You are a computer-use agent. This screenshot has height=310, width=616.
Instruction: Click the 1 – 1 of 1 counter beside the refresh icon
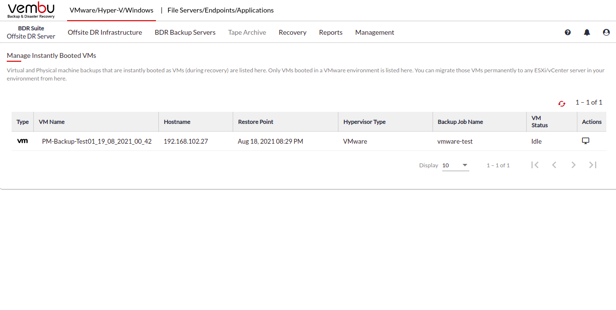[x=589, y=102]
